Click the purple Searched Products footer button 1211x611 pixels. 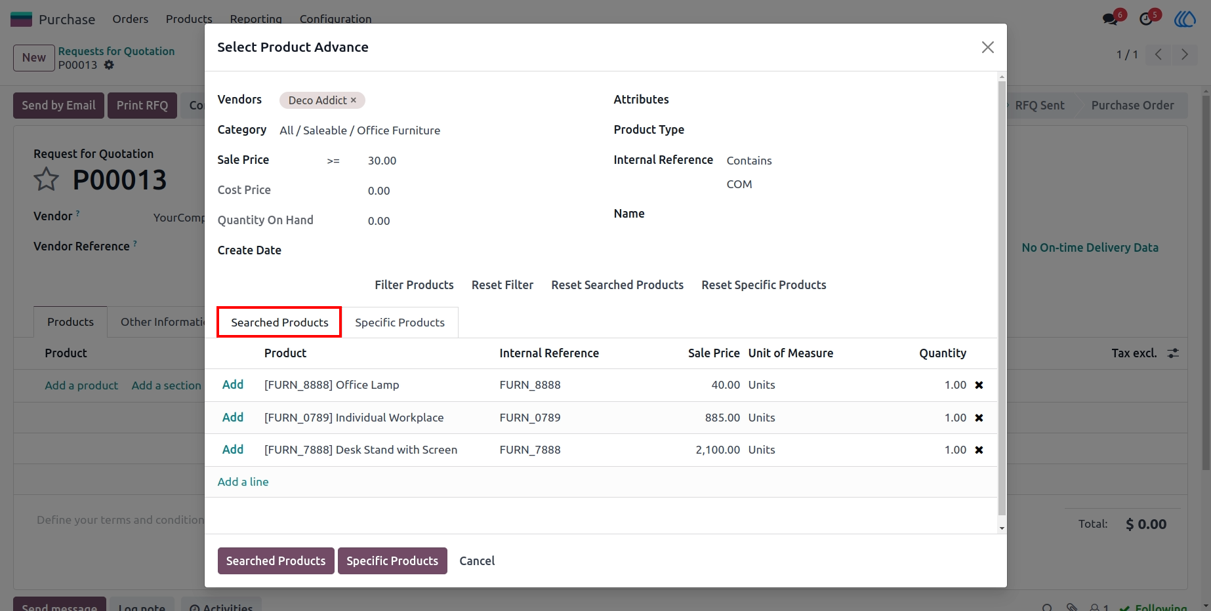coord(276,561)
